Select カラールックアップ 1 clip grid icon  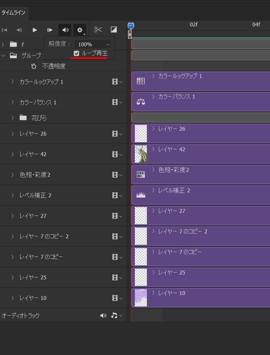point(141,81)
